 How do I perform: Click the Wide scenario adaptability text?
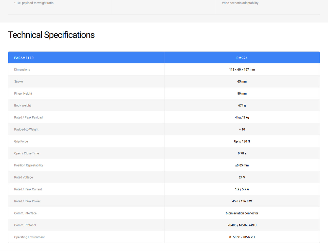pos(240,3)
